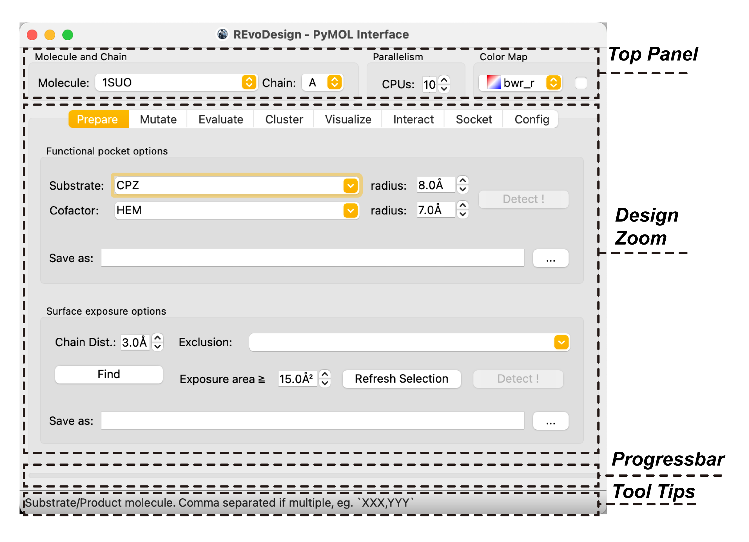749x542 pixels.
Task: Increase the Exposure area 15.0Å² value
Action: pos(325,374)
